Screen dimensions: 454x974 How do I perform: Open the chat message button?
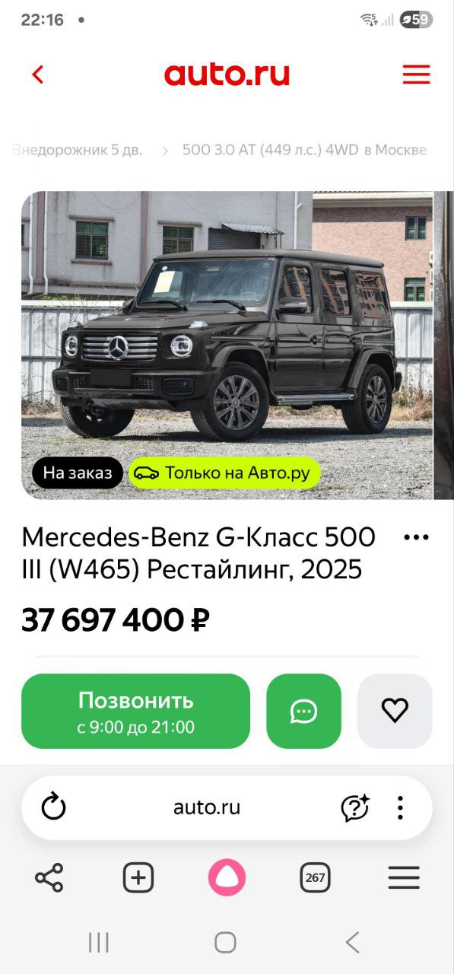coord(303,711)
